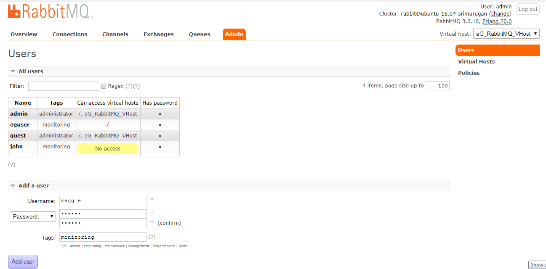The image size is (546, 269).
Task: Open the eguser user entry
Action: coord(20,125)
